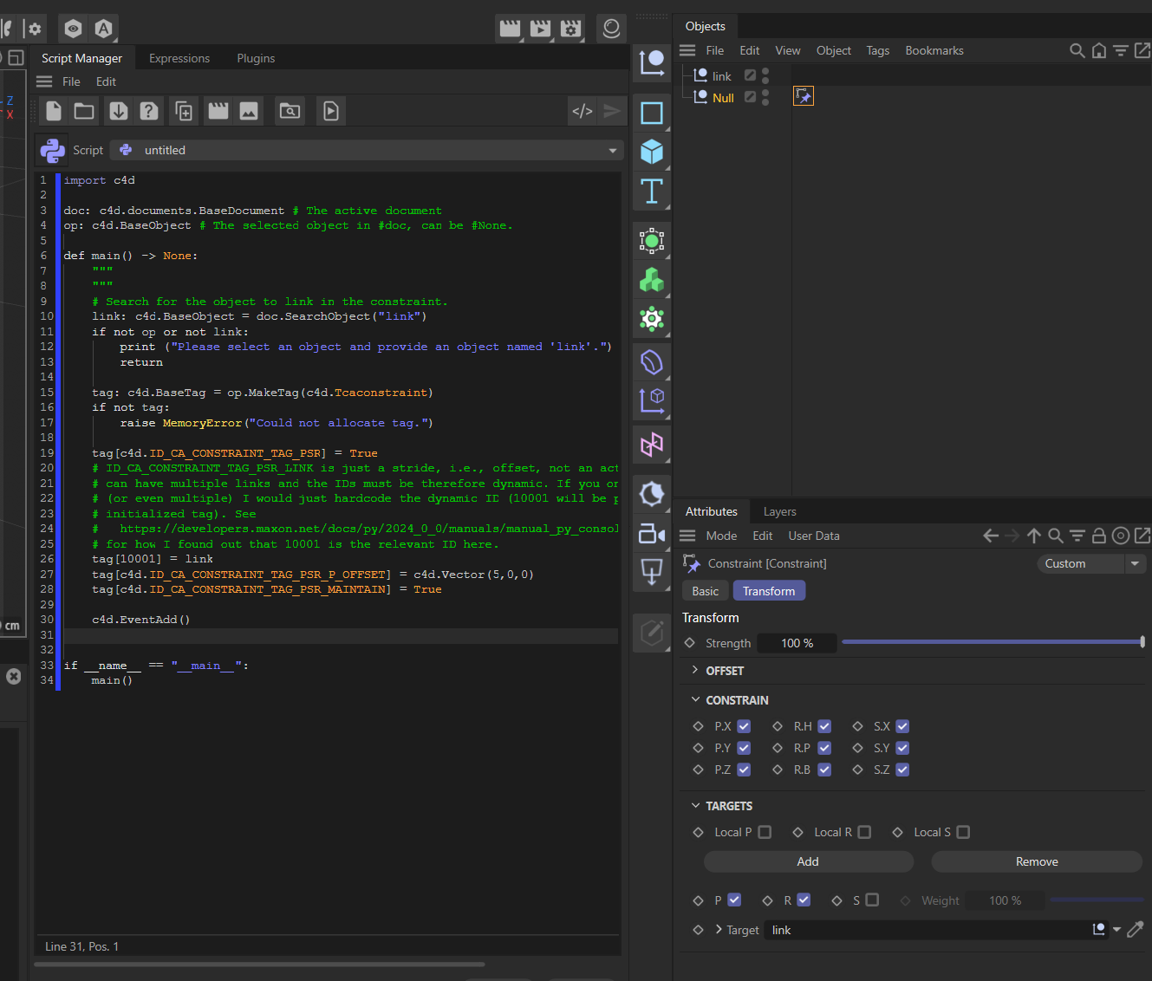
Task: Enable the Local P checkbox
Action: [765, 832]
